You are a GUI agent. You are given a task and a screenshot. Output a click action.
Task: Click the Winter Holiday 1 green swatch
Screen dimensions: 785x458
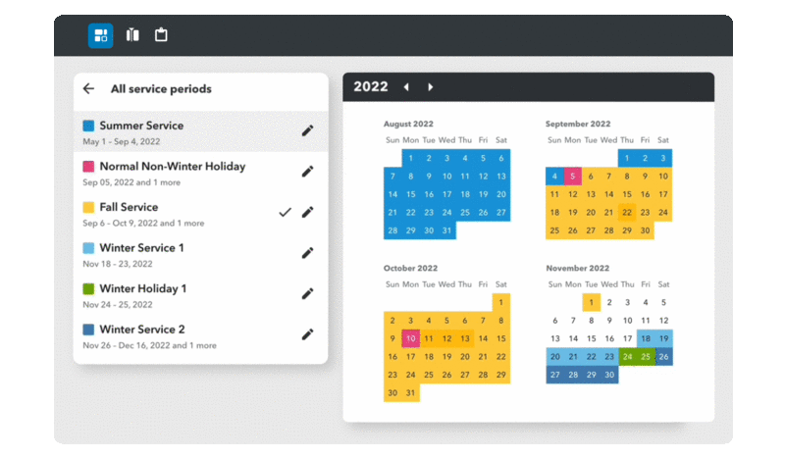[88, 288]
